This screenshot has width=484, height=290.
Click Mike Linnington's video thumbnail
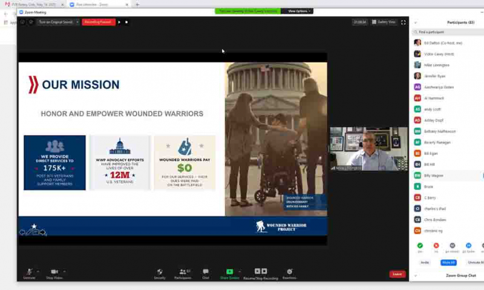tap(369, 148)
